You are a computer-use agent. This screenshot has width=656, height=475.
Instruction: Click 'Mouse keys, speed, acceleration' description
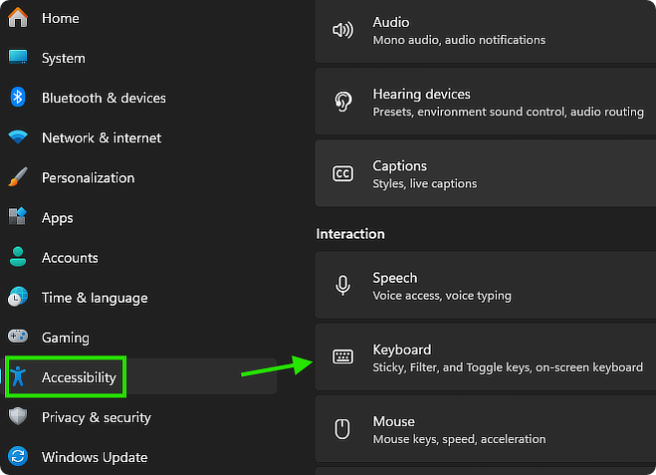[x=459, y=439]
